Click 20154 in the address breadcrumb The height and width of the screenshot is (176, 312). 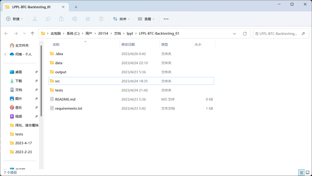(103, 34)
